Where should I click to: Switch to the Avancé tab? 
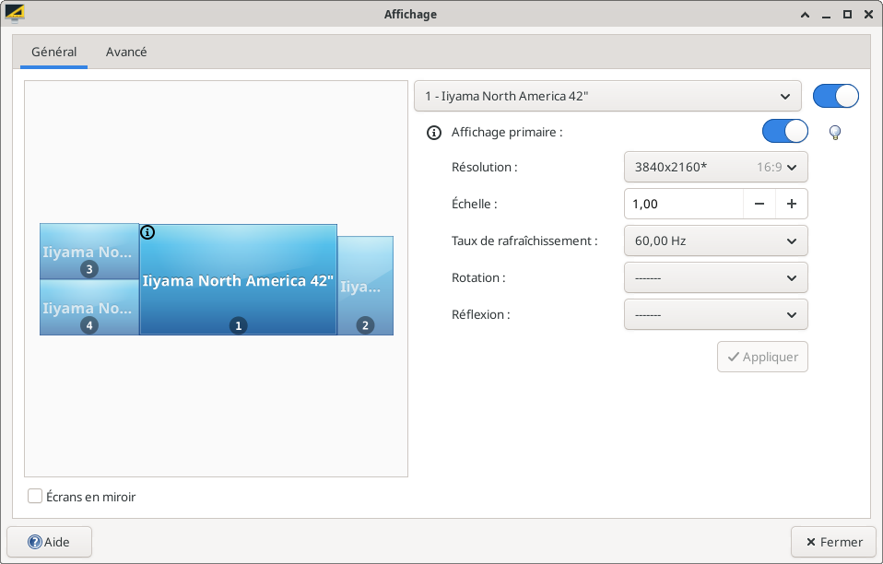[126, 53]
